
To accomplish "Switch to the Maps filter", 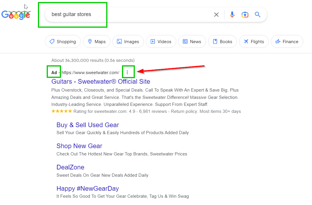I will (97, 42).
